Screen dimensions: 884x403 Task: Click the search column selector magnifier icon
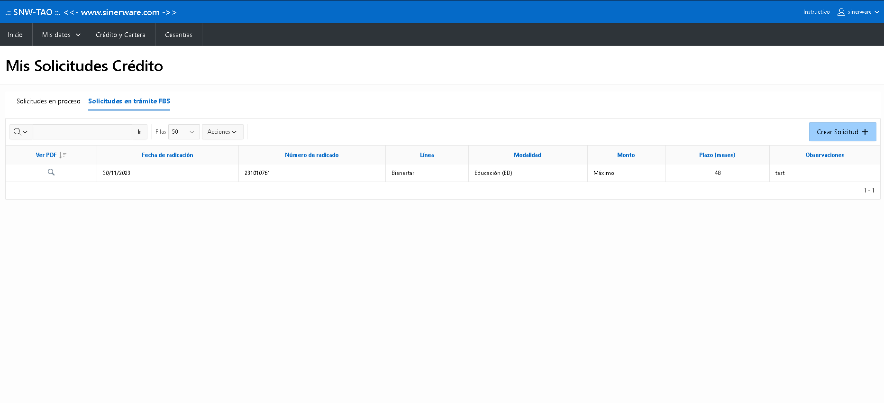tap(21, 132)
